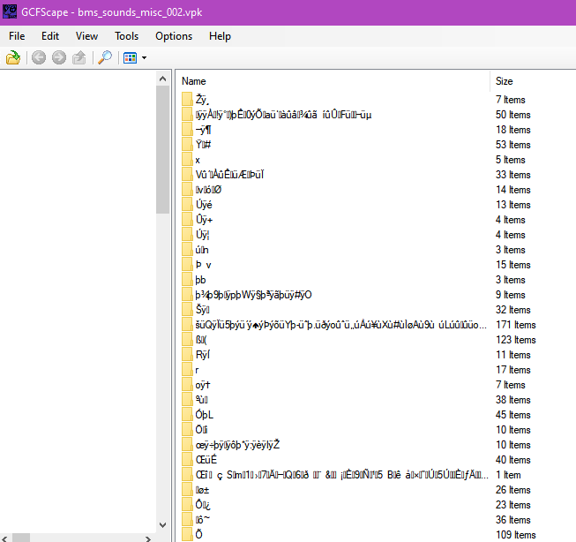
Task: Select the folder with 1 Item
Action: click(342, 475)
